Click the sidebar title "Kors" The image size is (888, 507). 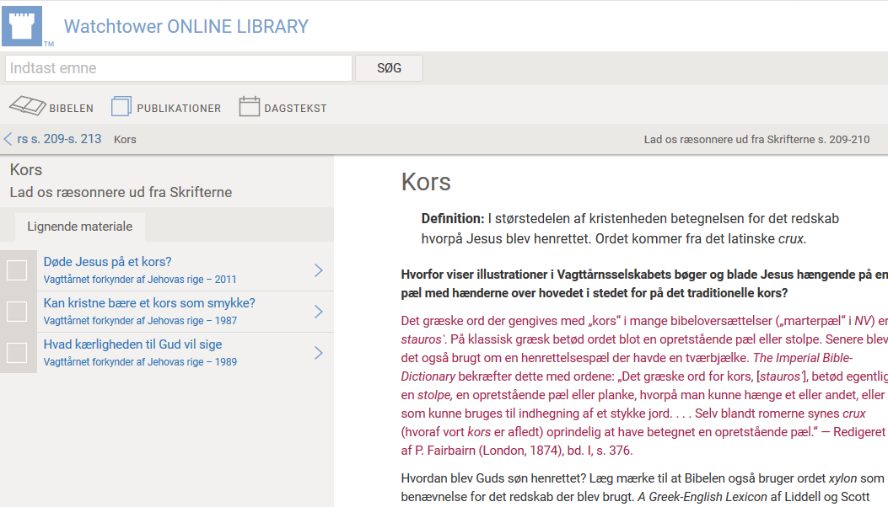click(x=26, y=170)
